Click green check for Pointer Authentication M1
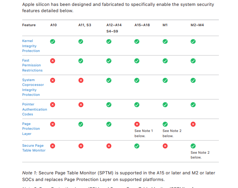238x188 pixels. (x=165, y=105)
